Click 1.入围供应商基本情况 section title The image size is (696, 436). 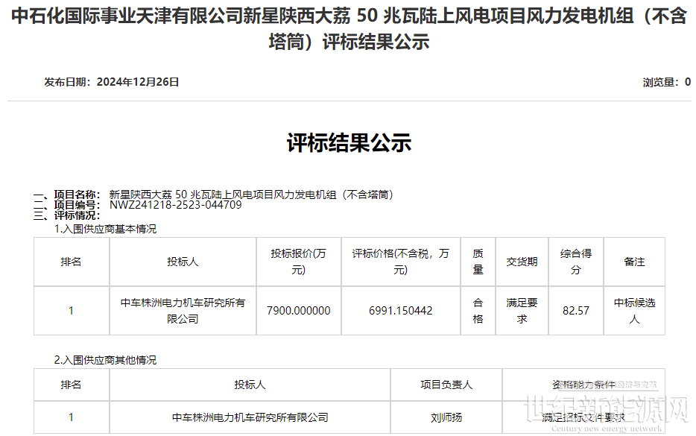coord(105,229)
